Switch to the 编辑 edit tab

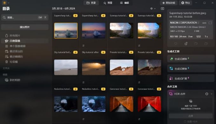pyautogui.click(x=125, y=3)
